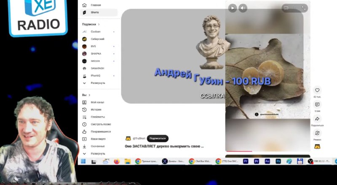The width and height of the screenshot is (337, 185).
Task: Click the red progress bar under the Short
Action: [x=239, y=151]
